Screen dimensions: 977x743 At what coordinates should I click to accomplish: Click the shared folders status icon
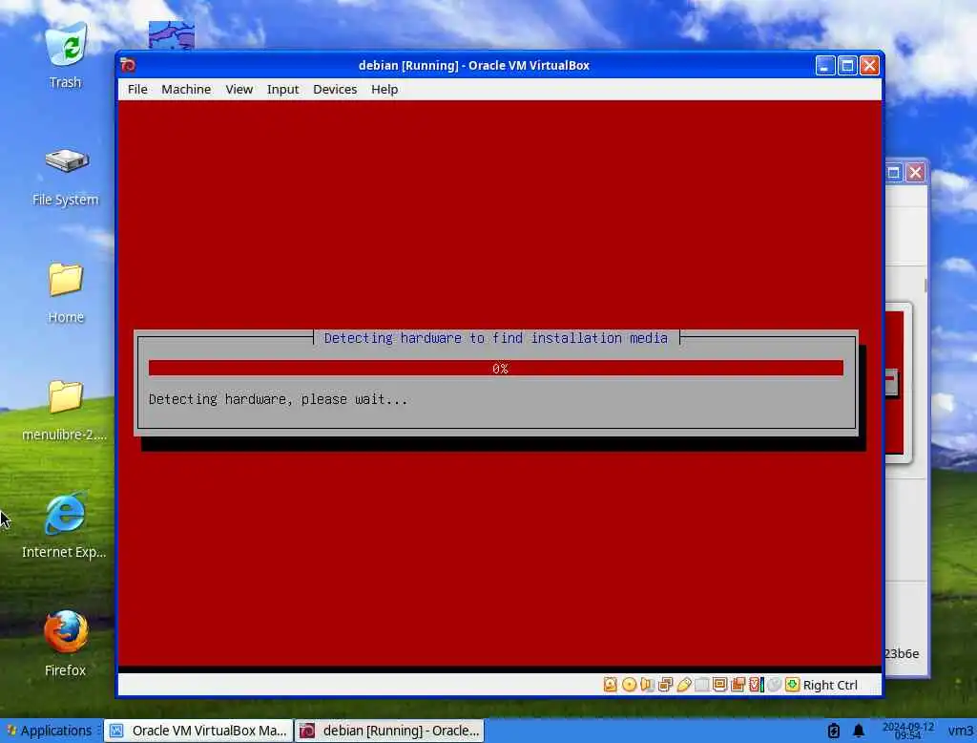pos(701,685)
